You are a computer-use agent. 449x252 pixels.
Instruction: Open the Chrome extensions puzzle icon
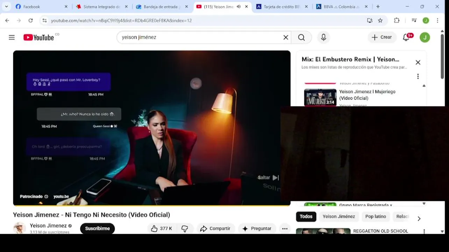pos(397,21)
